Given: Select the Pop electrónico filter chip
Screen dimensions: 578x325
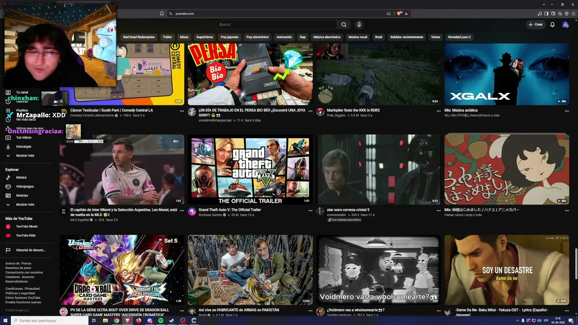Looking at the screenshot, I should click(257, 37).
